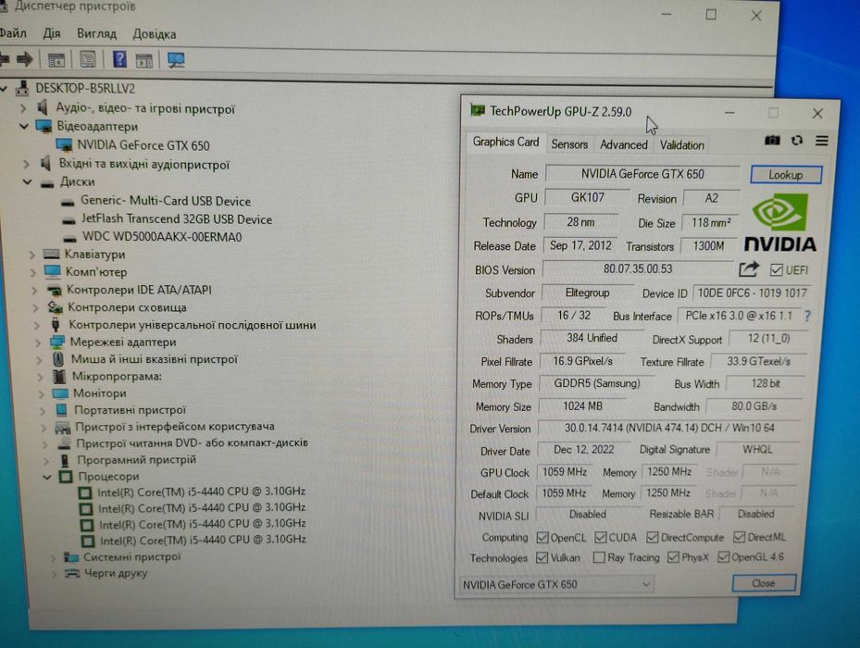
Task: Toggle the UEFI checkbox
Action: click(776, 270)
